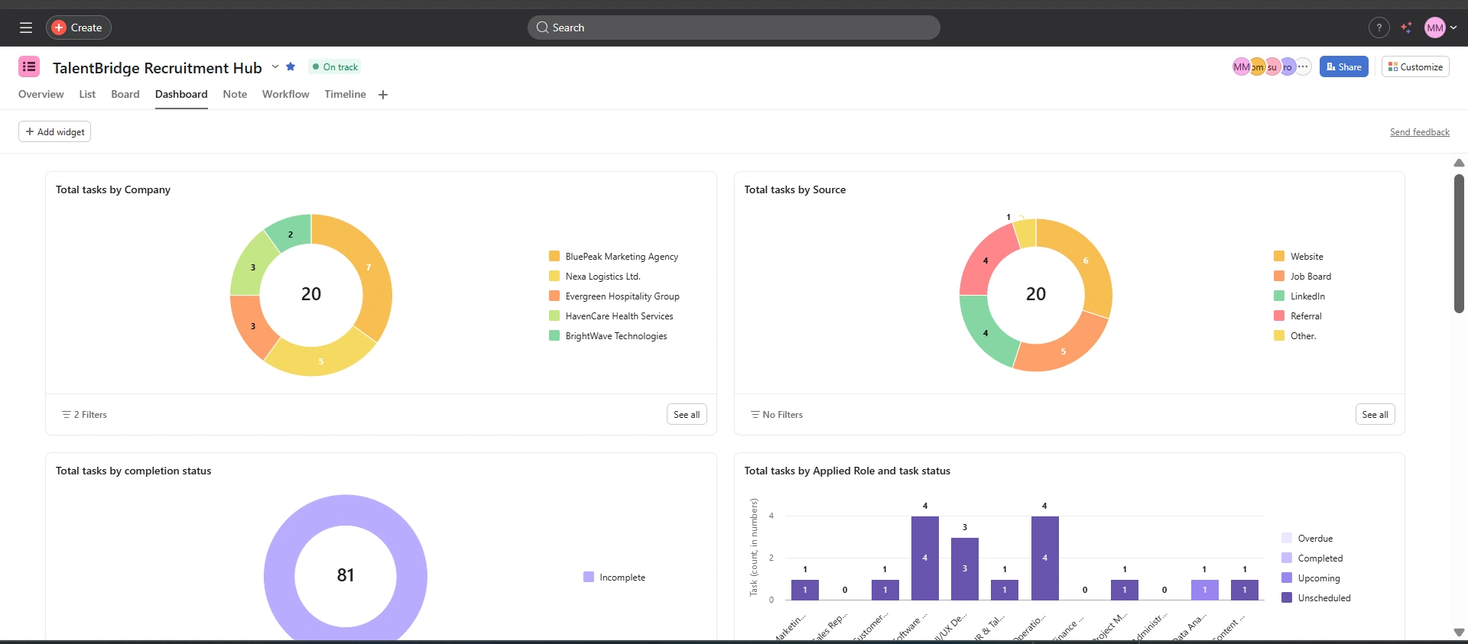Switch to the Board tab
This screenshot has height=644, width=1468.
125,94
